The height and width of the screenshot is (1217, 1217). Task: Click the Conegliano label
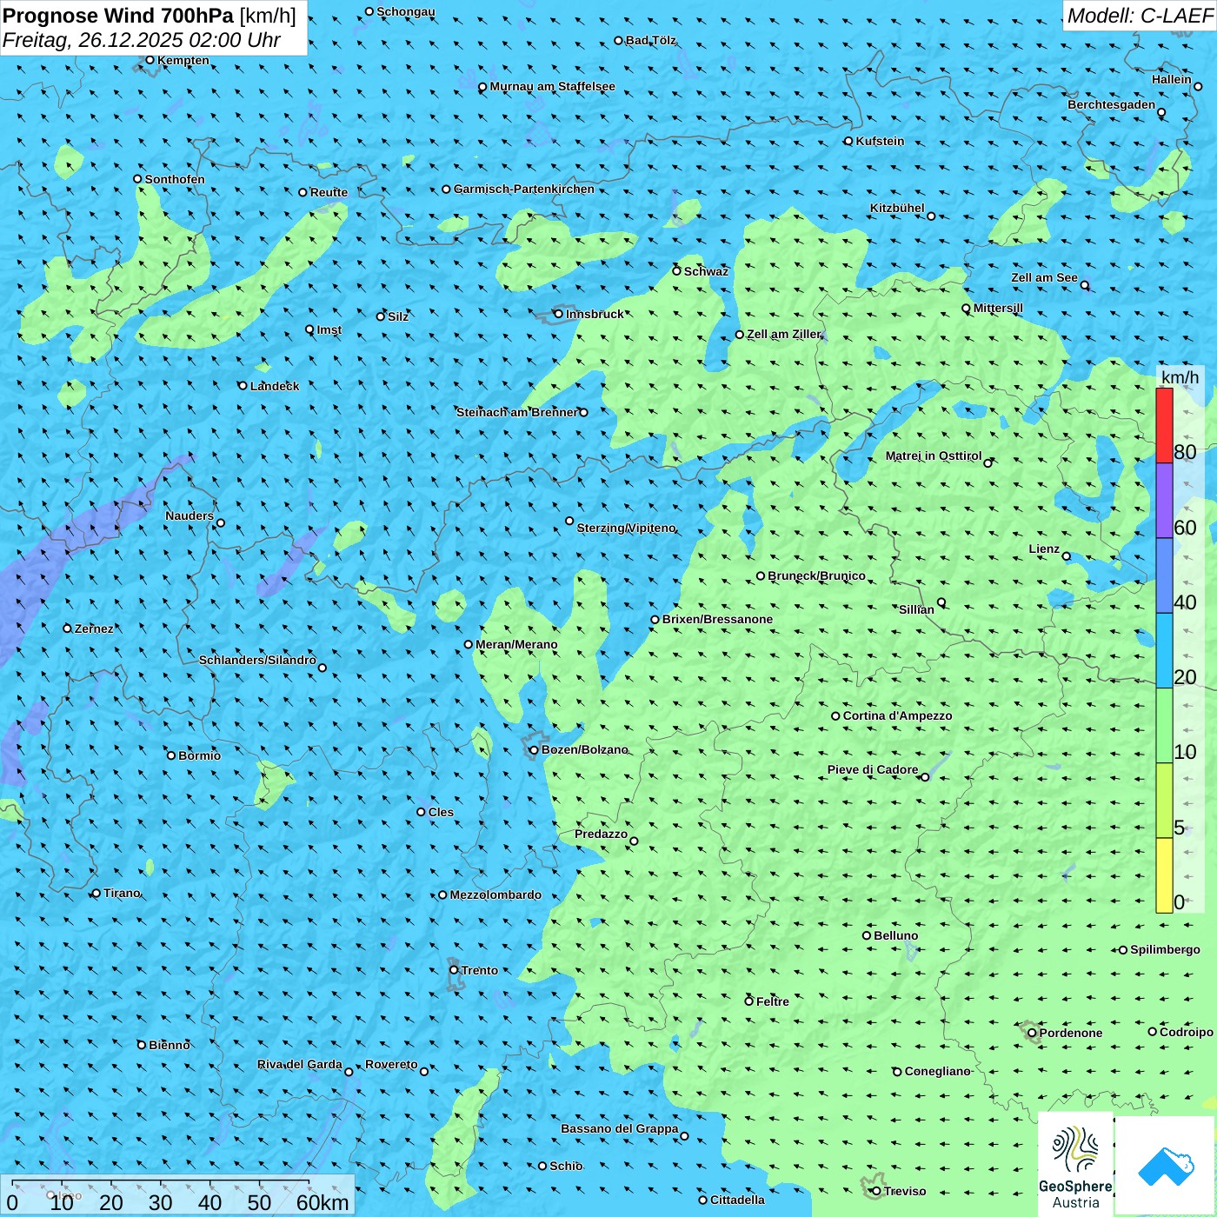click(938, 1071)
